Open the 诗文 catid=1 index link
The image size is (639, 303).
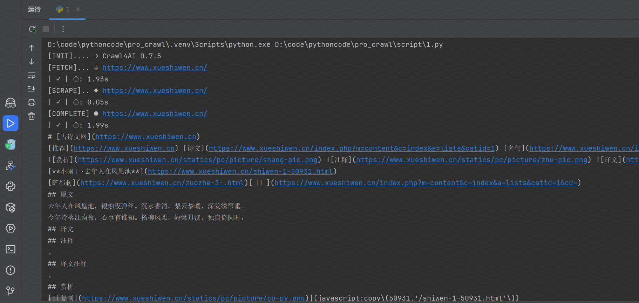click(352, 148)
